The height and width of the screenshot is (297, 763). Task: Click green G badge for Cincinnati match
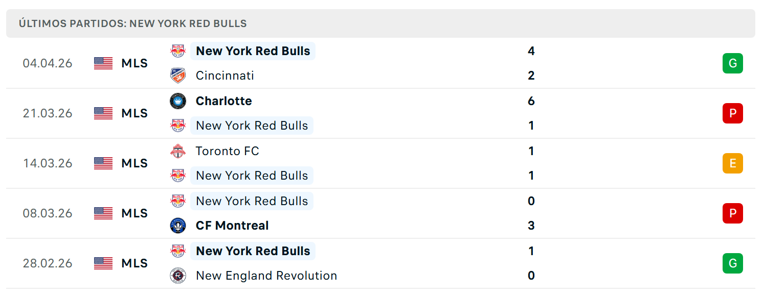[732, 63]
